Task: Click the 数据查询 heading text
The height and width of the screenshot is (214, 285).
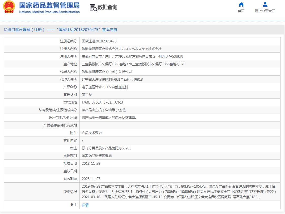Action: click(x=107, y=7)
